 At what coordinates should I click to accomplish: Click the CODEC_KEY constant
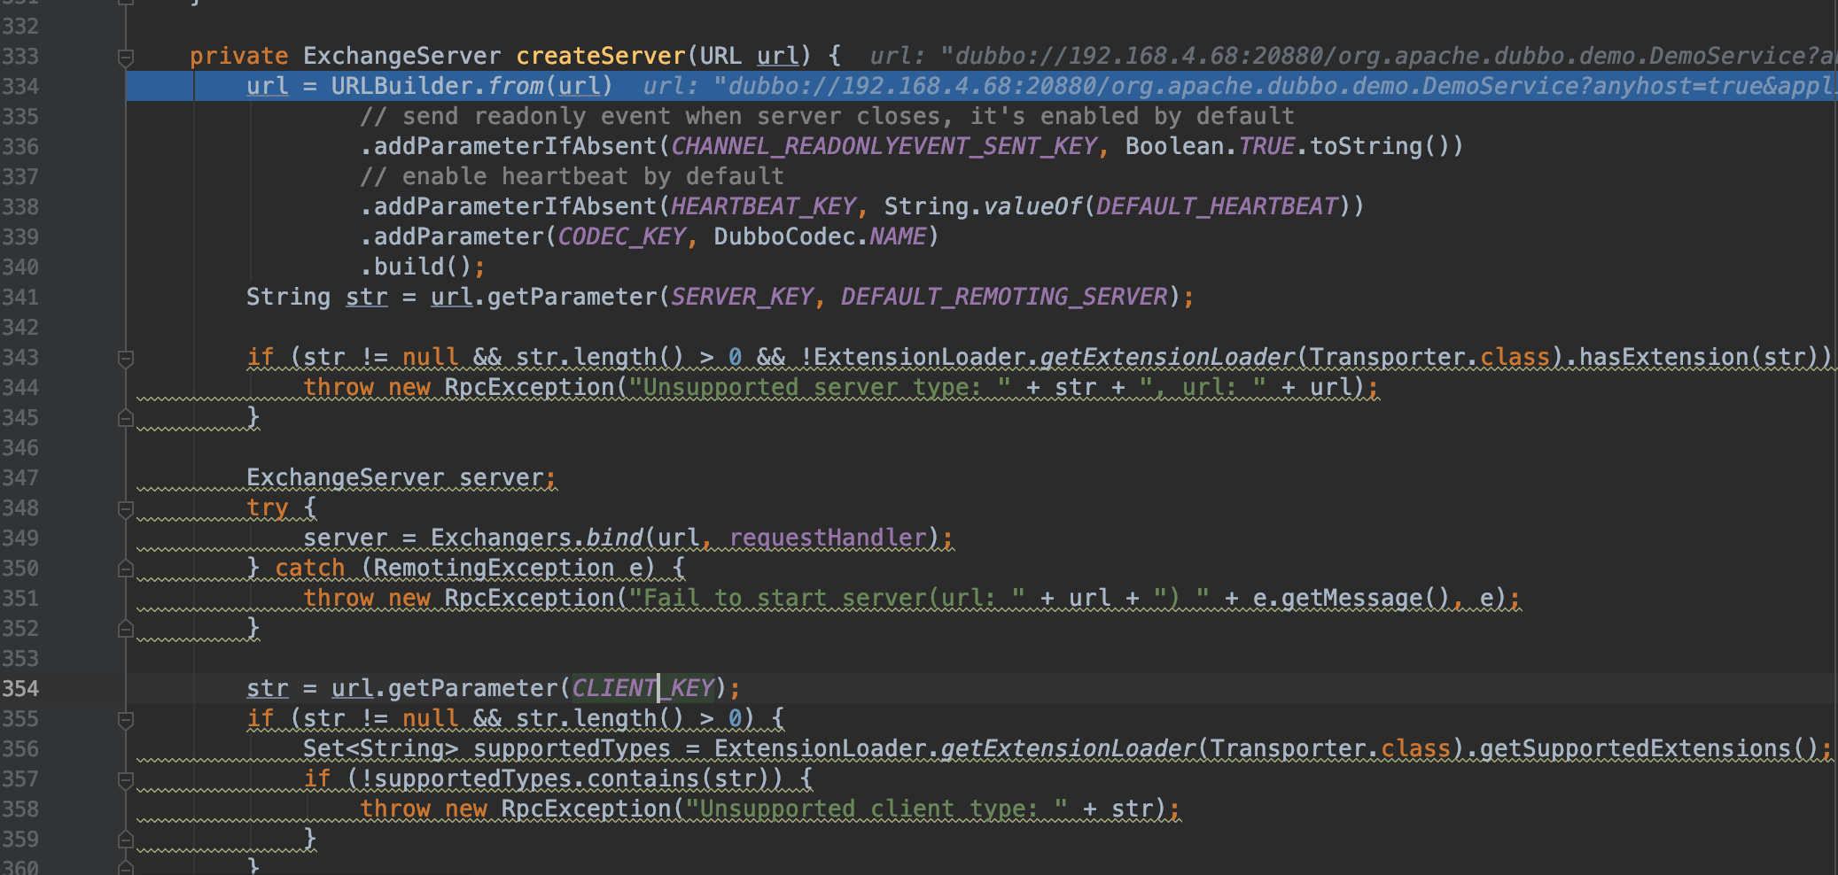coord(621,236)
